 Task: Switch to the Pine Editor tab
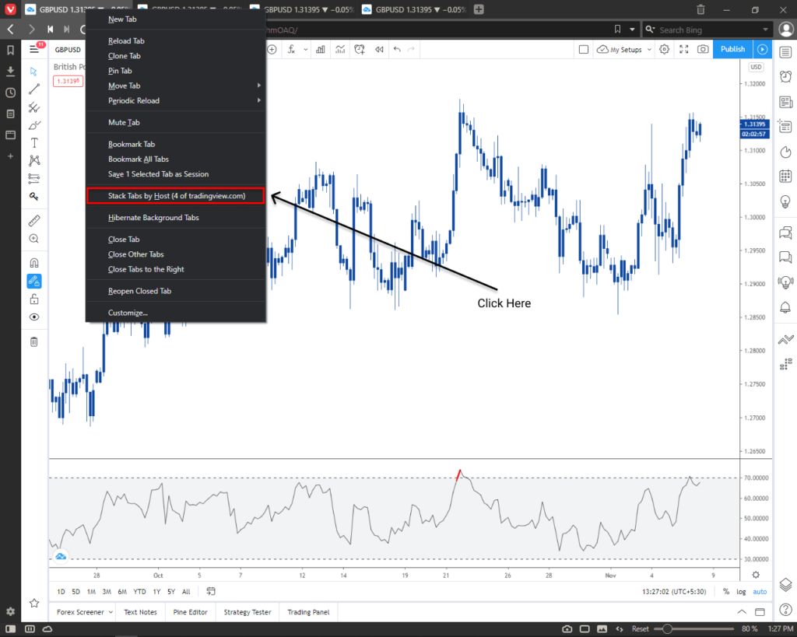[x=190, y=612]
